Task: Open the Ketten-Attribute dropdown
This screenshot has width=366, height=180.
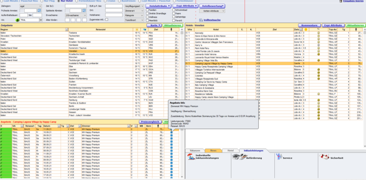Action: pyautogui.click(x=212, y=11)
